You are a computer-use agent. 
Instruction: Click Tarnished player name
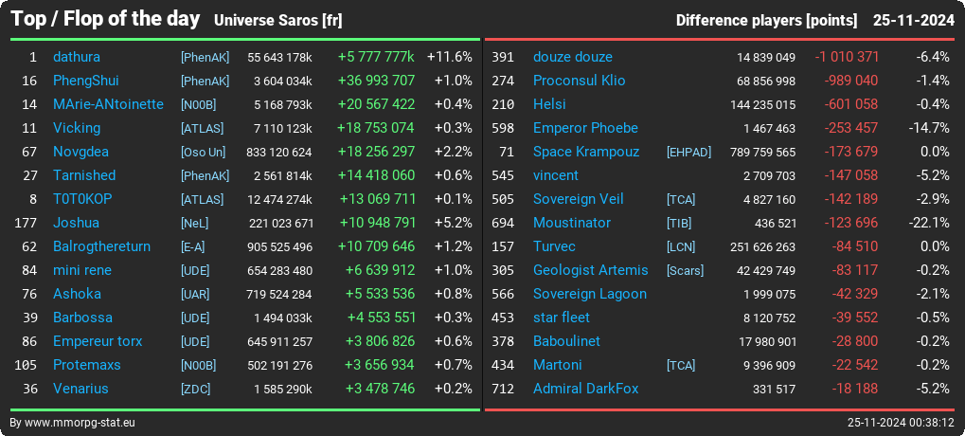pyautogui.click(x=84, y=175)
